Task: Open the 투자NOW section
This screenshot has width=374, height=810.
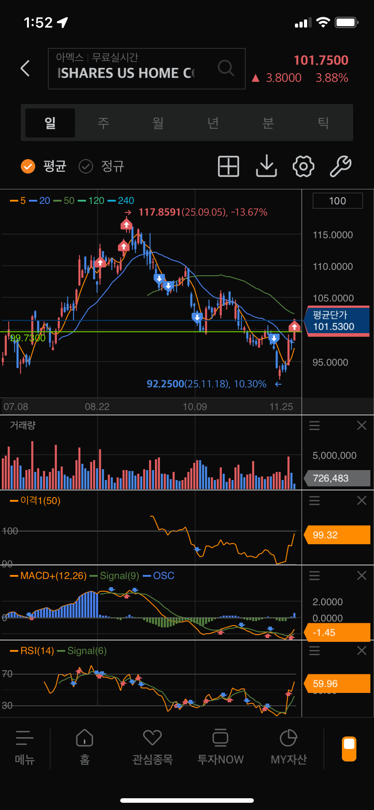Action: click(220, 747)
